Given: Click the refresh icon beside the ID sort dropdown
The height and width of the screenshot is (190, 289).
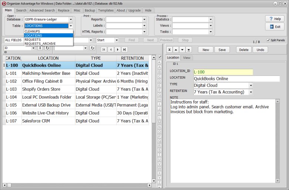Looking at the screenshot, I should click(x=47, y=48).
